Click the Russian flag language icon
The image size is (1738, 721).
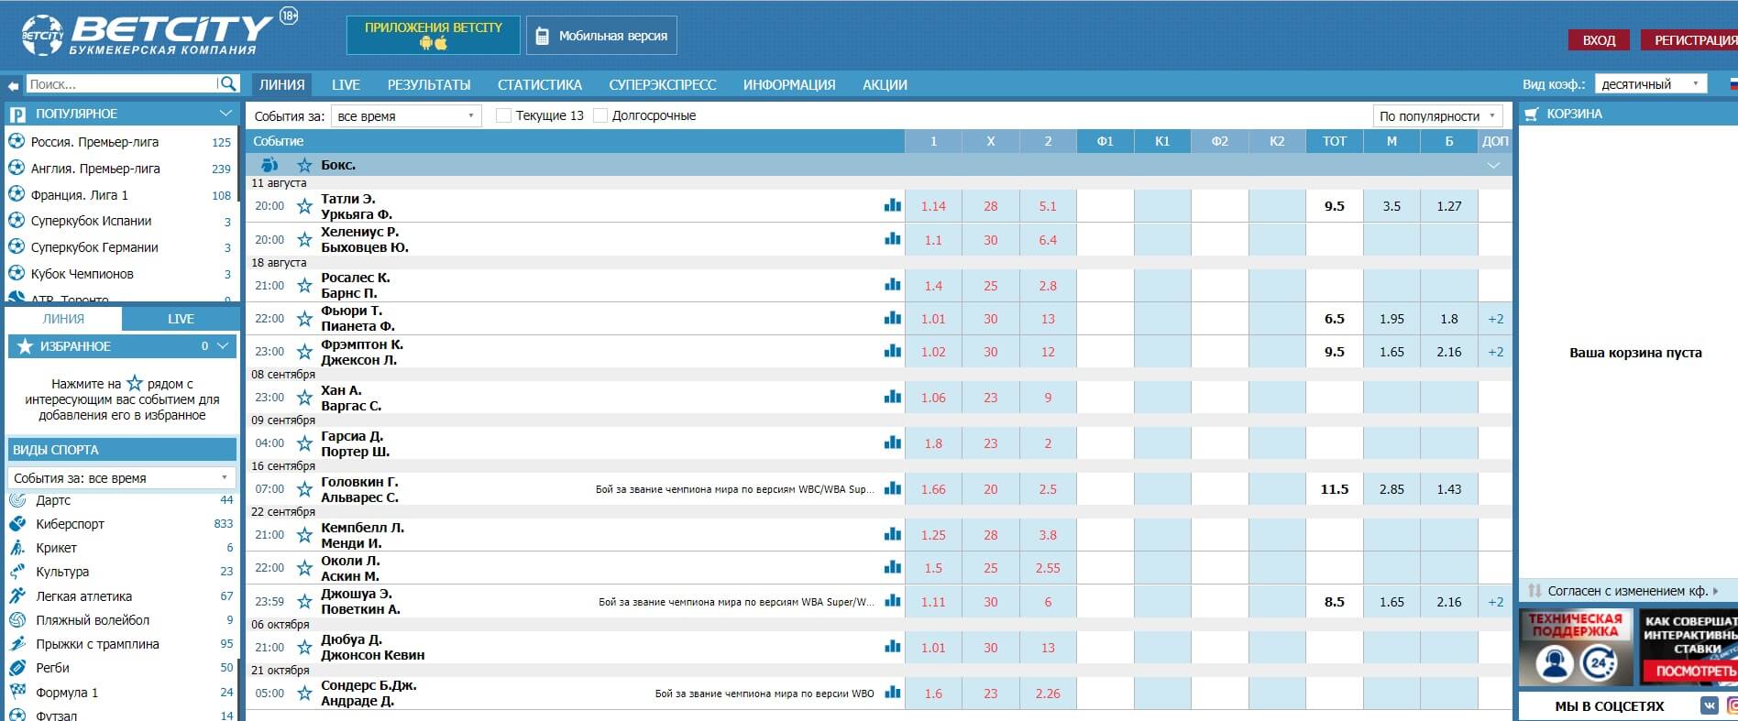coord(1732,84)
